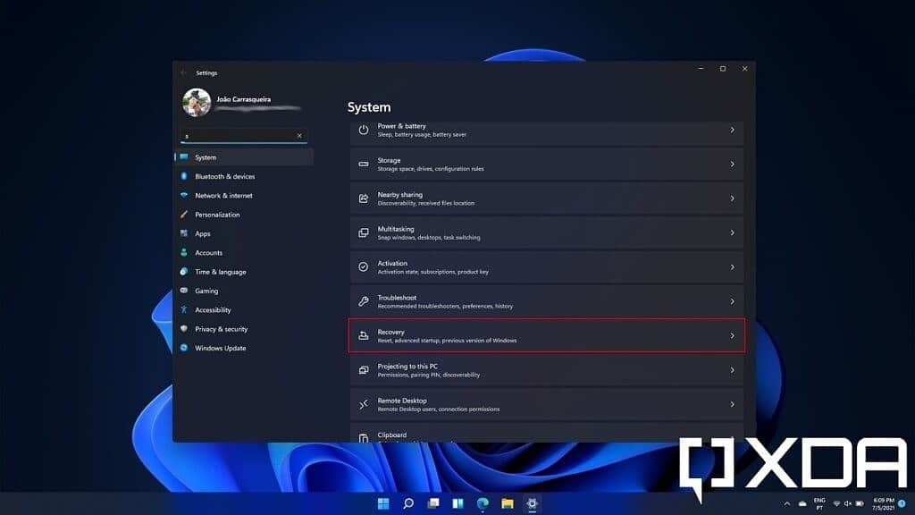This screenshot has width=915, height=515.
Task: Go back with the Settings back arrow
Action: click(x=184, y=73)
